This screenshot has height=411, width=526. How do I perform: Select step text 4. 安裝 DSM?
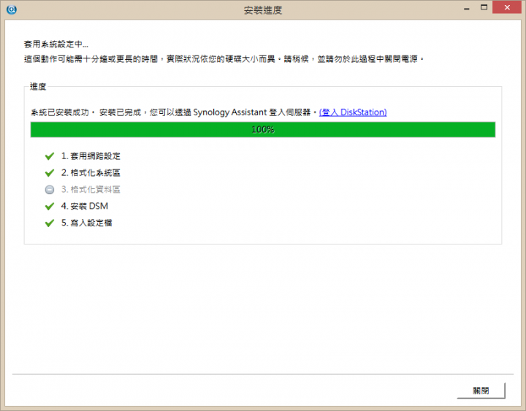click(85, 206)
